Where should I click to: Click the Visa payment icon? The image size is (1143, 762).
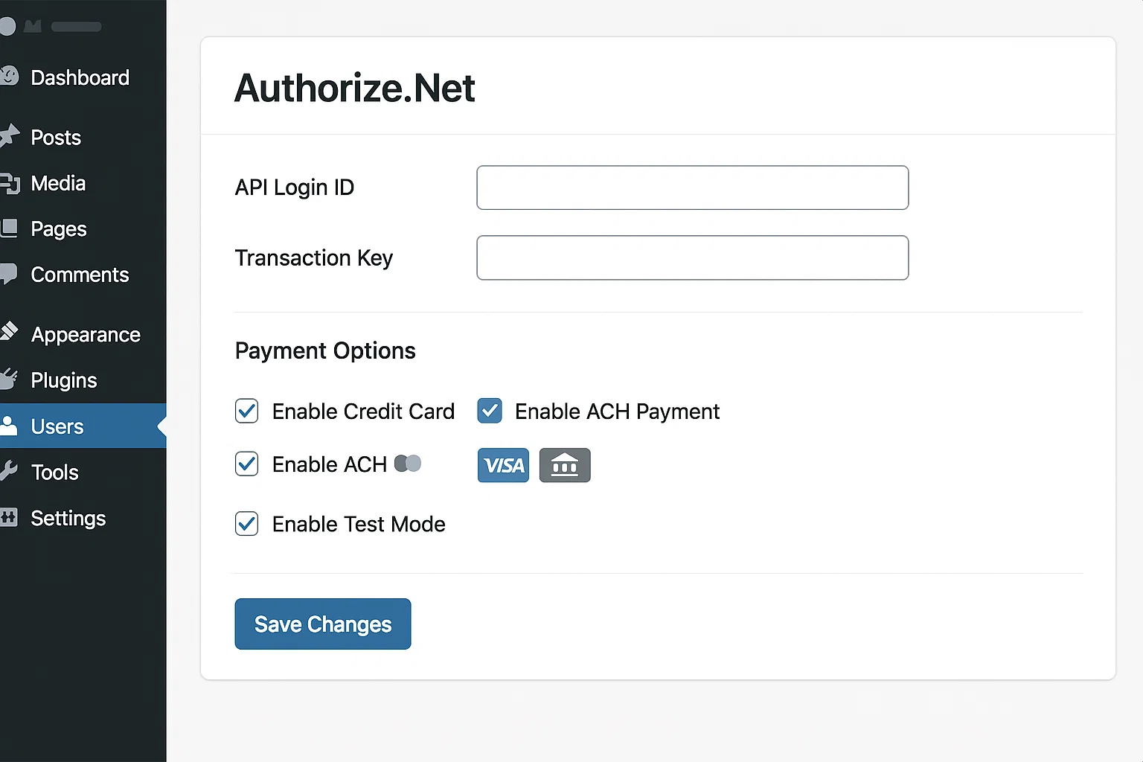click(503, 465)
